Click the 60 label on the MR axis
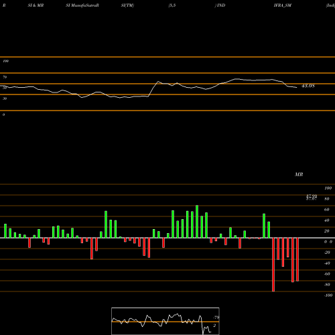 click(327, 210)
